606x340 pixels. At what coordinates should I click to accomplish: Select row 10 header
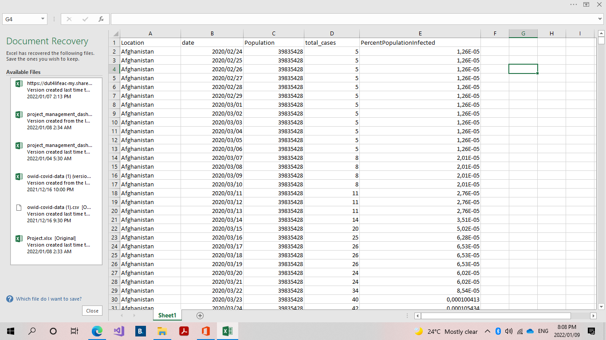tap(114, 122)
